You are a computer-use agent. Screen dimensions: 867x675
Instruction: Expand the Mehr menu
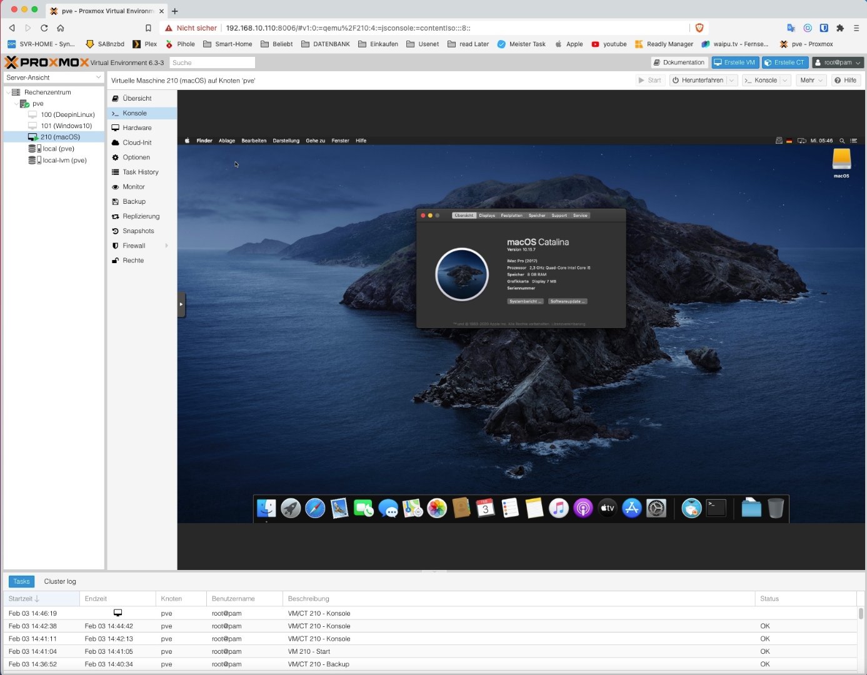(x=811, y=81)
